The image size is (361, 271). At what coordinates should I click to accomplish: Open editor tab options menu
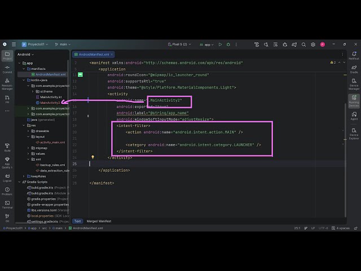pyautogui.click(x=342, y=55)
